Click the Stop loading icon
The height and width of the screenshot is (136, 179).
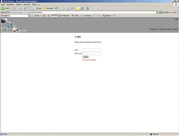click(20, 8)
